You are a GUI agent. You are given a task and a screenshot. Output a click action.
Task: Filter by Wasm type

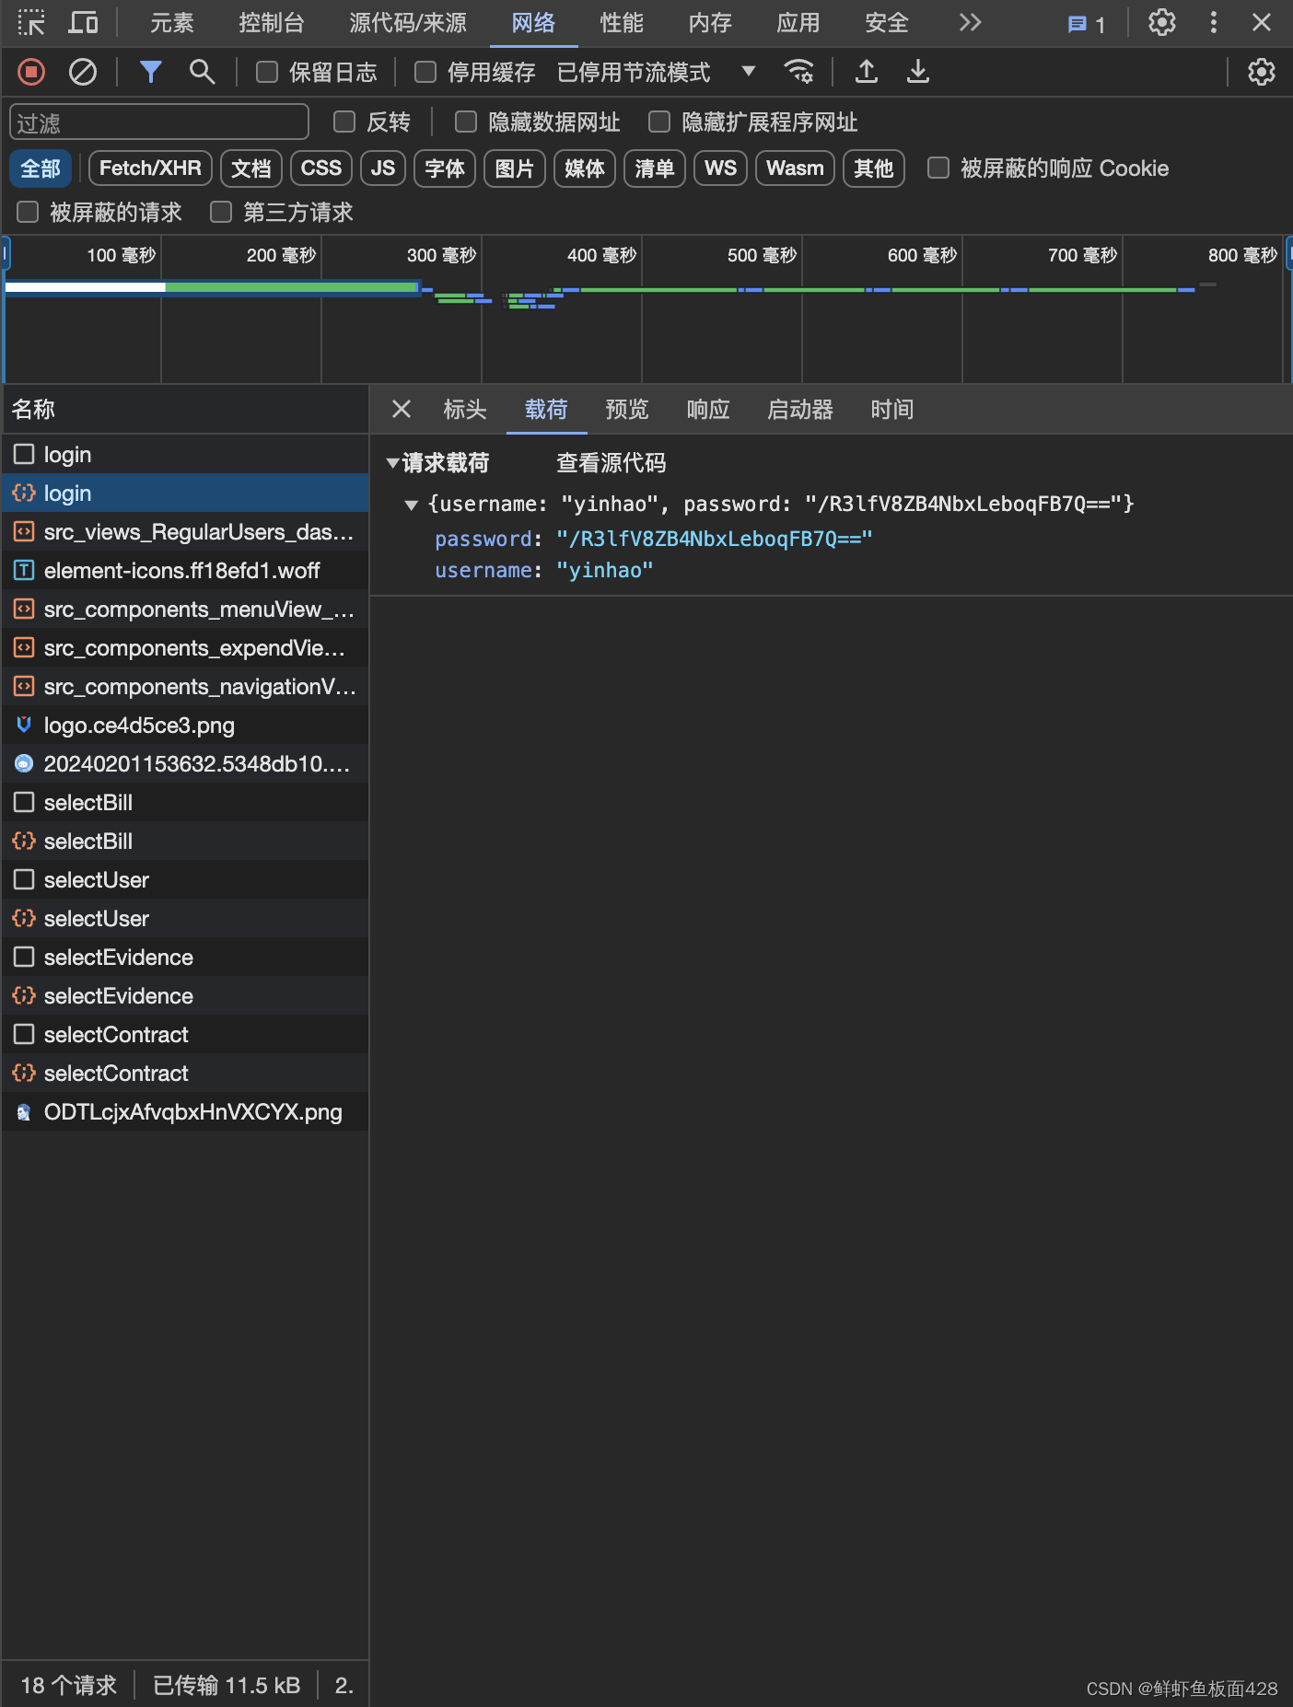(x=795, y=168)
